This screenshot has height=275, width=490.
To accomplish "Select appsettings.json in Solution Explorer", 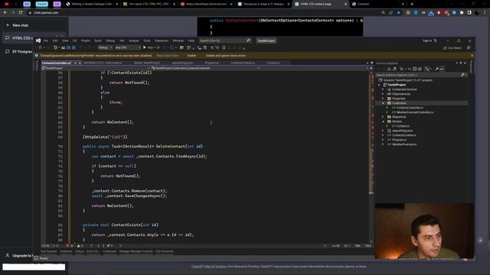I will pyautogui.click(x=403, y=131).
